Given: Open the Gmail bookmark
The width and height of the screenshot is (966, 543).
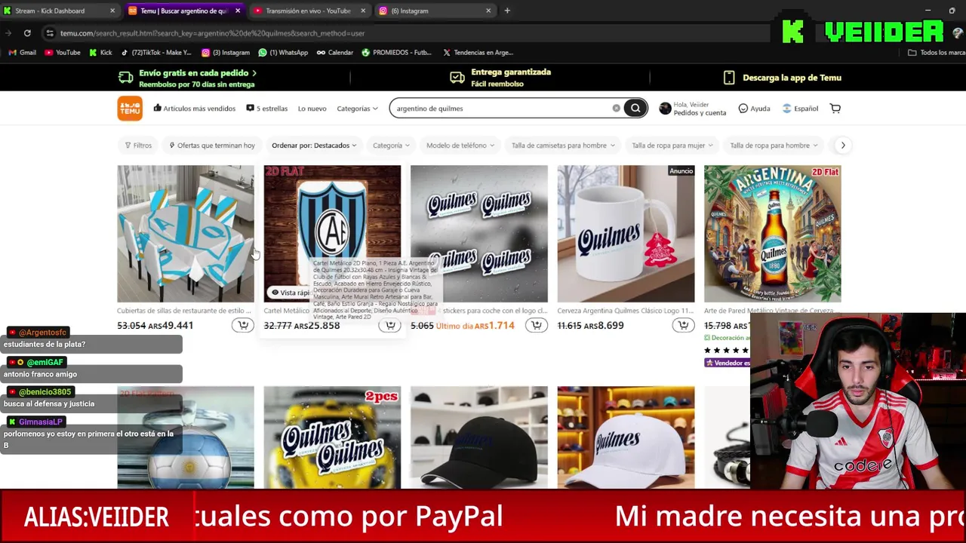Looking at the screenshot, I should (x=23, y=53).
